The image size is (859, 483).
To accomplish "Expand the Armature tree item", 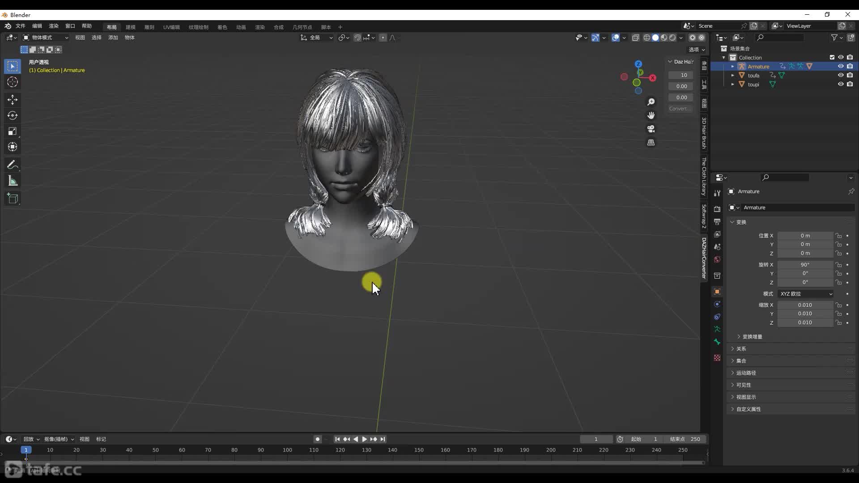I will [732, 66].
